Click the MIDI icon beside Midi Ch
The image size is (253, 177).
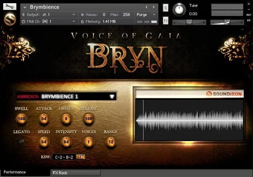pyautogui.click(x=24, y=22)
